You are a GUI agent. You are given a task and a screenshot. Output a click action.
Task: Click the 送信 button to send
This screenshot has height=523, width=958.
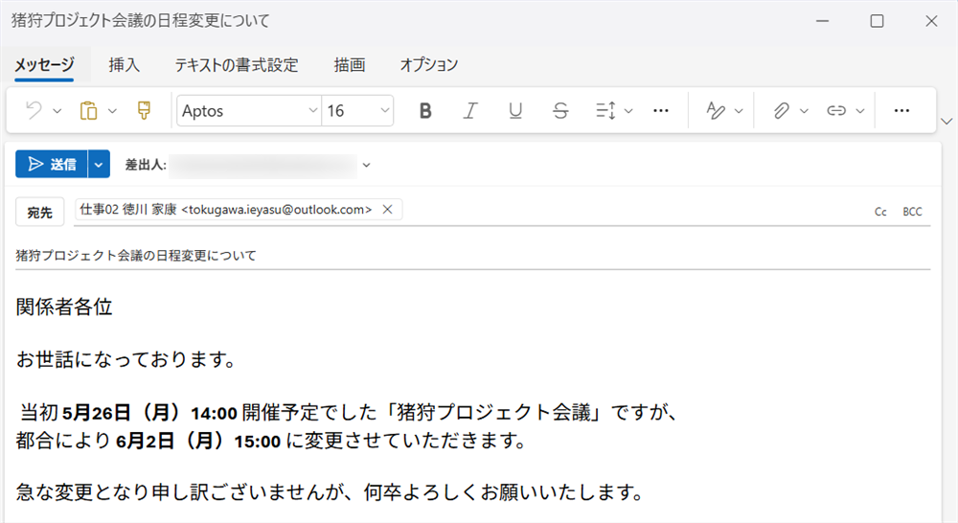[x=52, y=165]
